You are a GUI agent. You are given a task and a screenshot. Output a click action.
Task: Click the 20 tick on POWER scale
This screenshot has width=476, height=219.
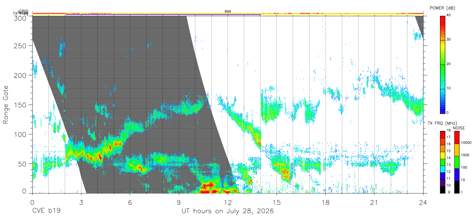coord(449,64)
